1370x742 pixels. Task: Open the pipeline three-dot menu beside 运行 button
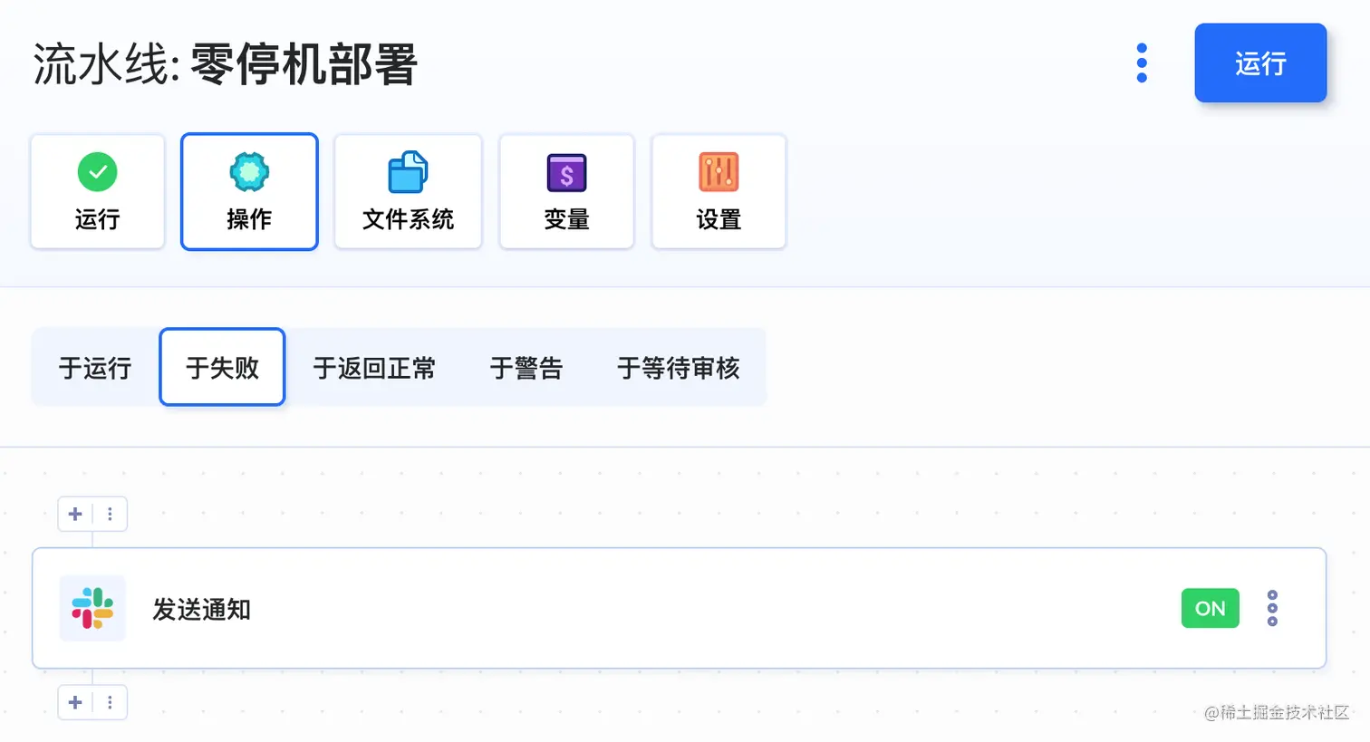tap(1142, 63)
